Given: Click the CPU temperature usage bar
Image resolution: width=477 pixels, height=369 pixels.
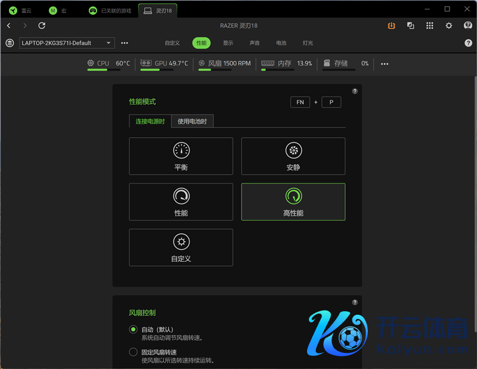Looking at the screenshot, I should pyautogui.click(x=108, y=70).
